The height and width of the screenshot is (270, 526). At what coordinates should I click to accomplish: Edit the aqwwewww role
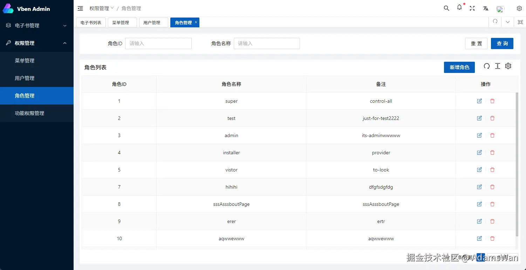(x=479, y=238)
